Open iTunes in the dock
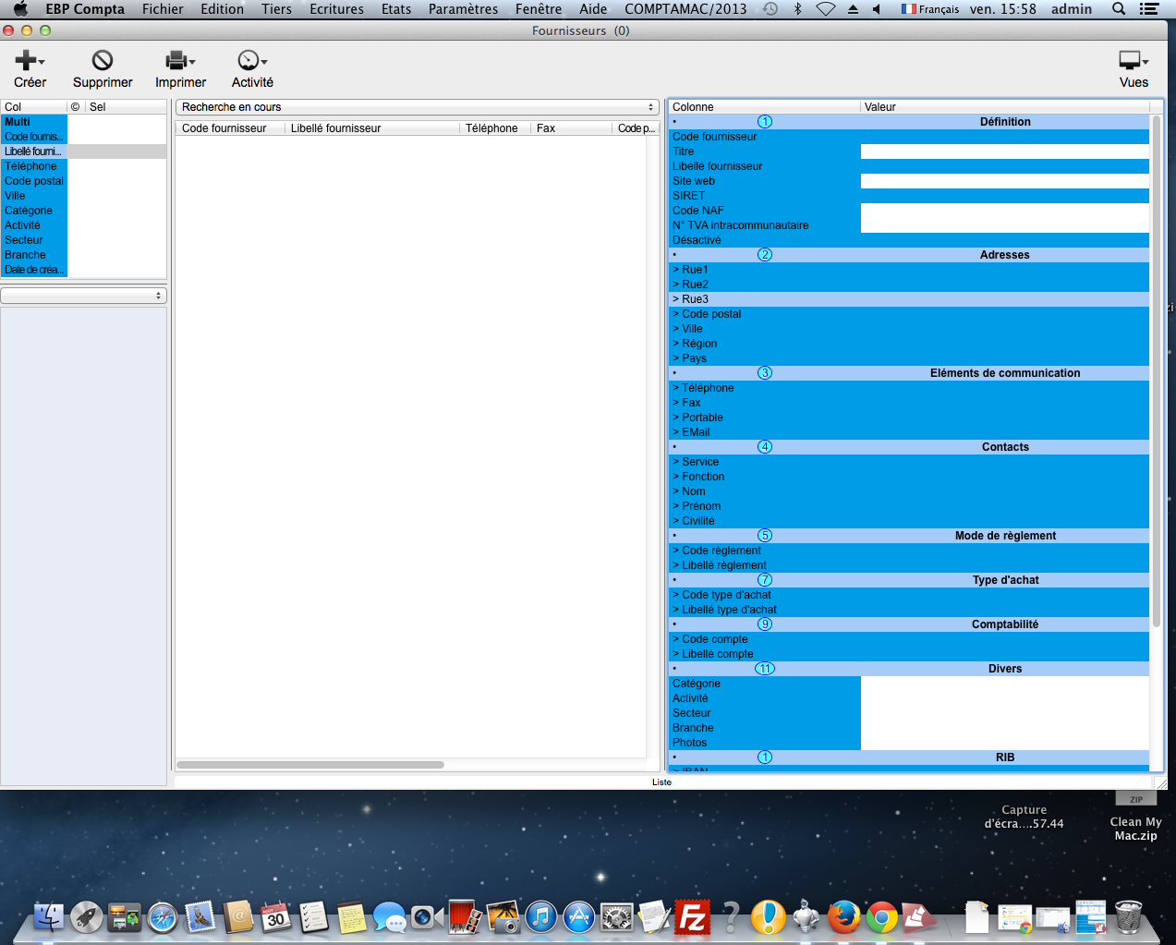Viewport: 1176px width, 945px height. click(x=541, y=917)
